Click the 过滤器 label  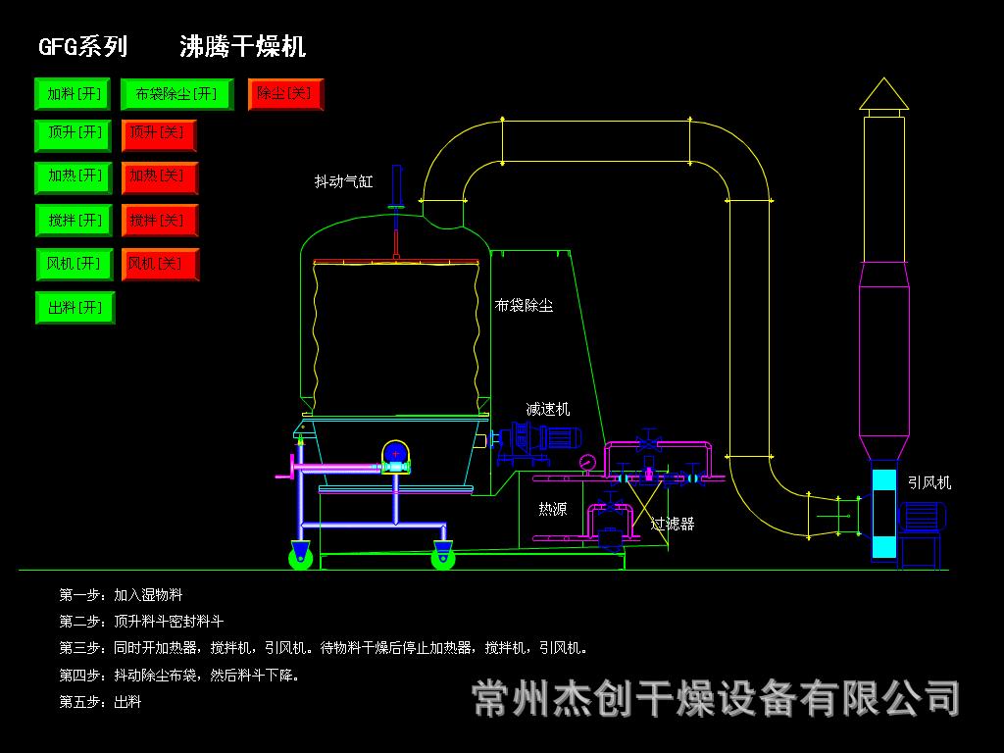click(x=673, y=524)
